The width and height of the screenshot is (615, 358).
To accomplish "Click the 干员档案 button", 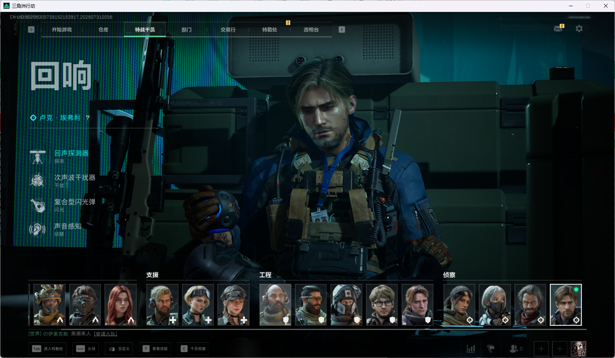I will 193,349.
